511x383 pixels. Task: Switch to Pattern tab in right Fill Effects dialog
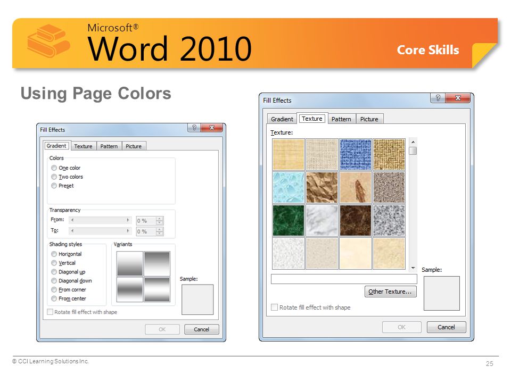click(341, 119)
